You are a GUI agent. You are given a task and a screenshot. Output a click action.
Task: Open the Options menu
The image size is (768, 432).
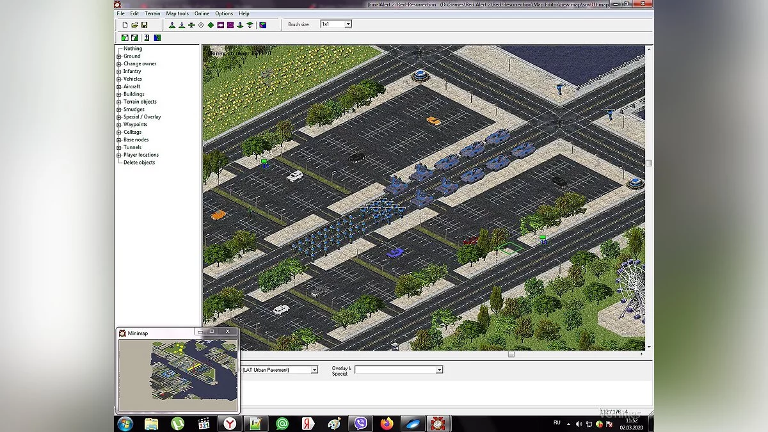point(224,13)
